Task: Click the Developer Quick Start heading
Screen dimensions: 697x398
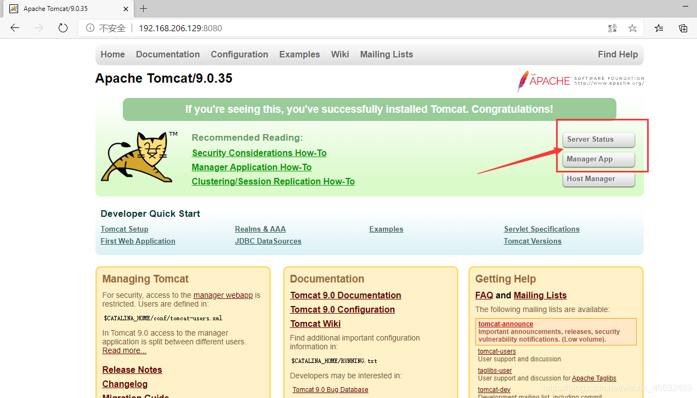Action: 150,214
